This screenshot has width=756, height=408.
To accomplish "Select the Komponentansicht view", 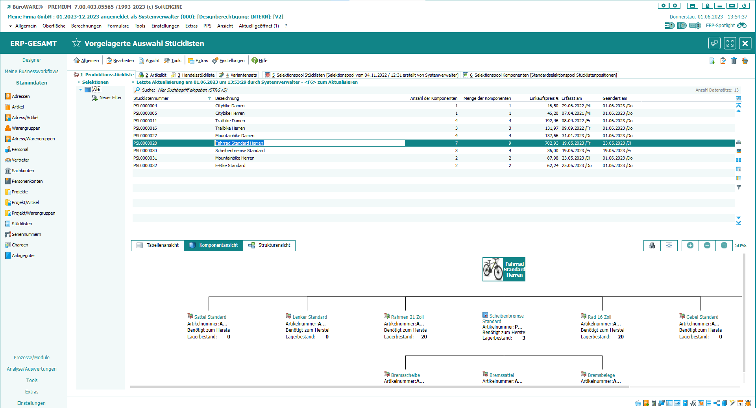I will pos(214,245).
